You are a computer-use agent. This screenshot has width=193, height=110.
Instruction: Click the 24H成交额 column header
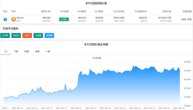coord(119,11)
